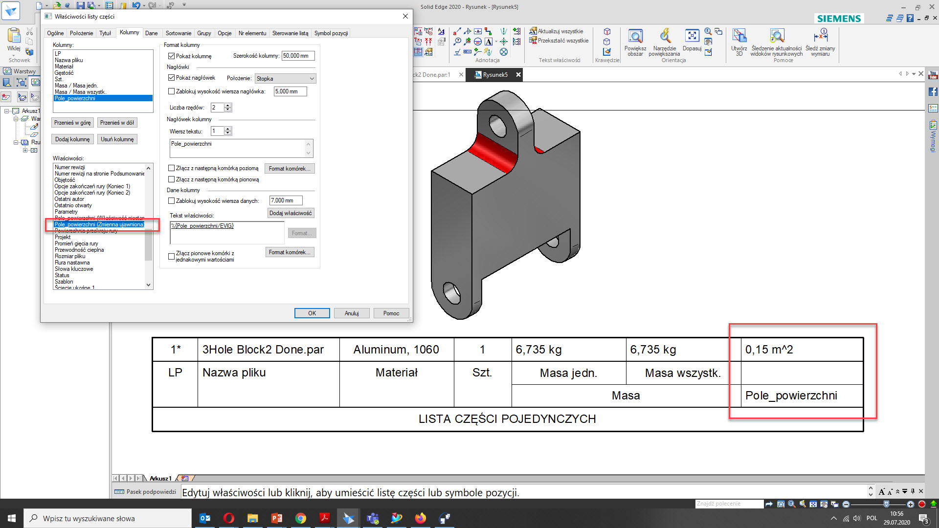Click the callout leader 'a' annotation icon

pos(457,32)
